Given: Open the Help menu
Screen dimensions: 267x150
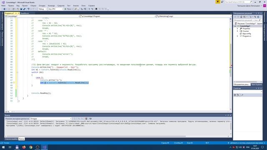Looking at the screenshot, I should pyautogui.click(x=92, y=5).
